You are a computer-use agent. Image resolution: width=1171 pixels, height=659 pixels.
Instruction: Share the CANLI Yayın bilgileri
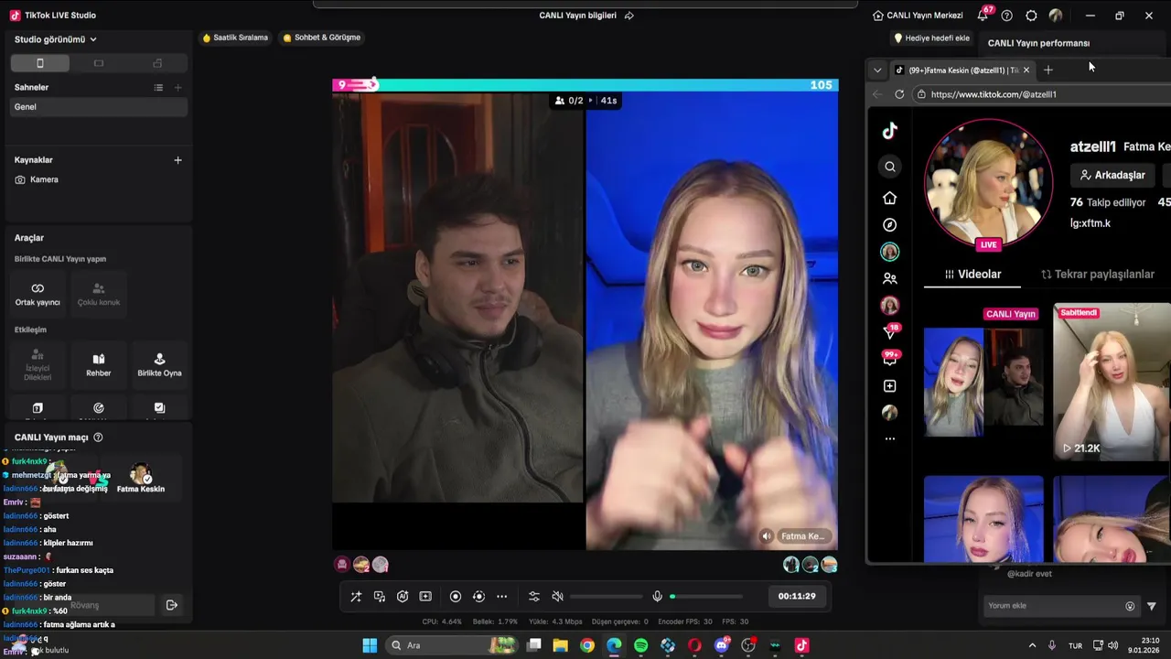click(628, 16)
